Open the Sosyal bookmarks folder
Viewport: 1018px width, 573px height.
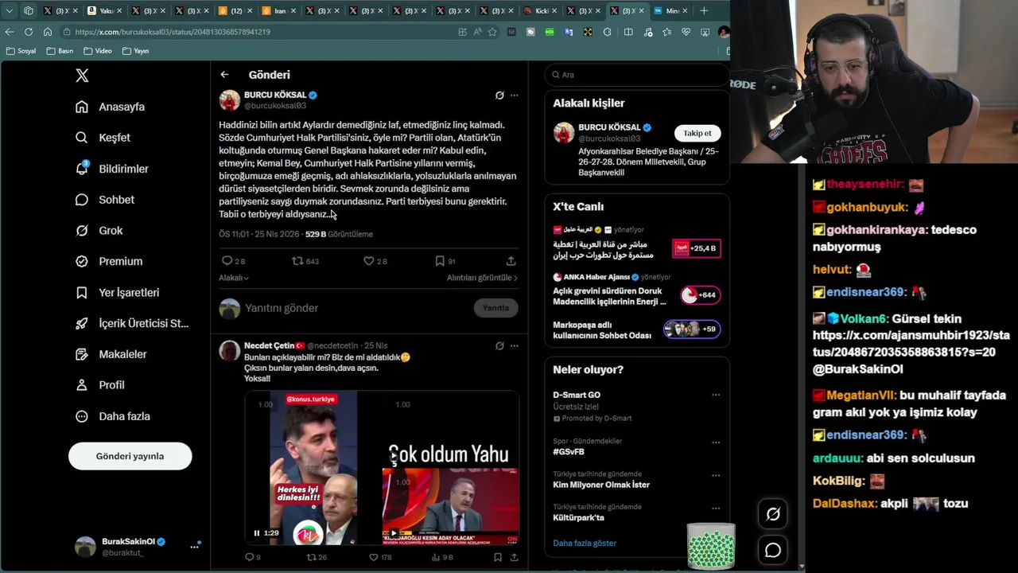pos(21,51)
